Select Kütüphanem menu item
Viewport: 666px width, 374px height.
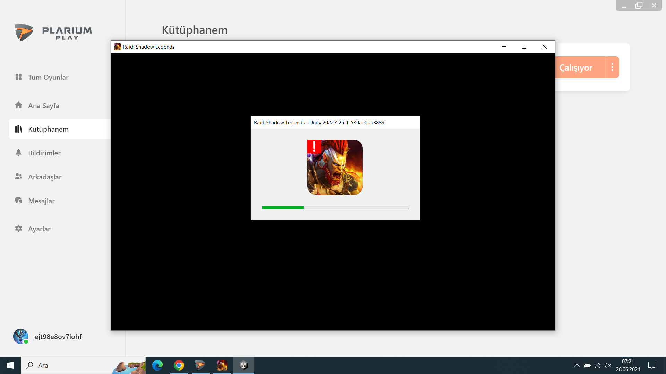click(x=60, y=129)
